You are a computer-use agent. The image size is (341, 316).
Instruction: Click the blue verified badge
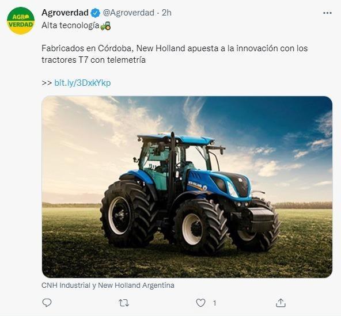point(95,13)
